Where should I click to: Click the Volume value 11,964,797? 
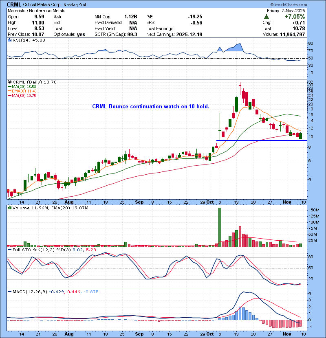point(292,34)
